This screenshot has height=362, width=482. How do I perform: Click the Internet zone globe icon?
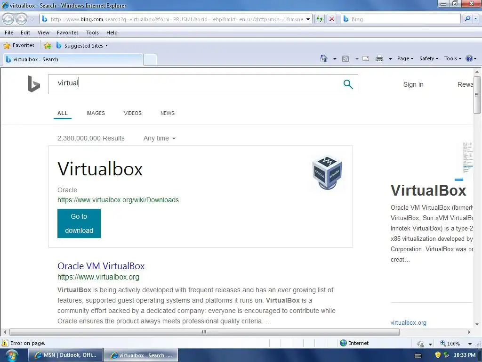point(343,343)
